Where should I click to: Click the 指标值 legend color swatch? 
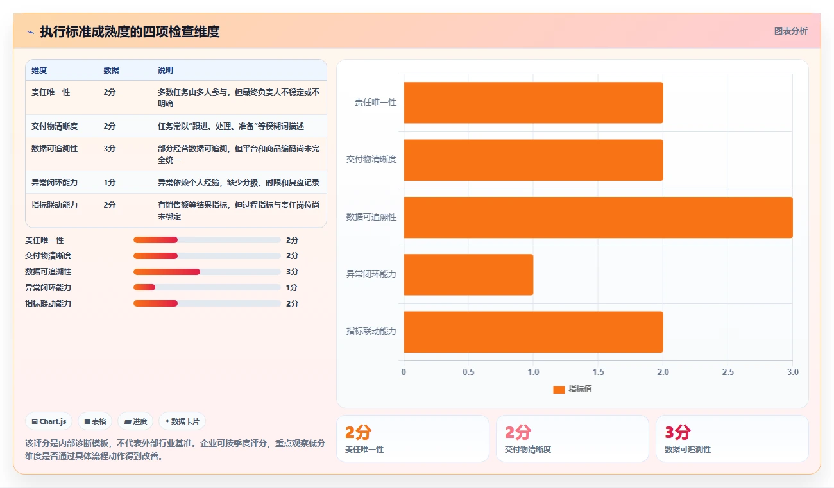pyautogui.click(x=559, y=389)
